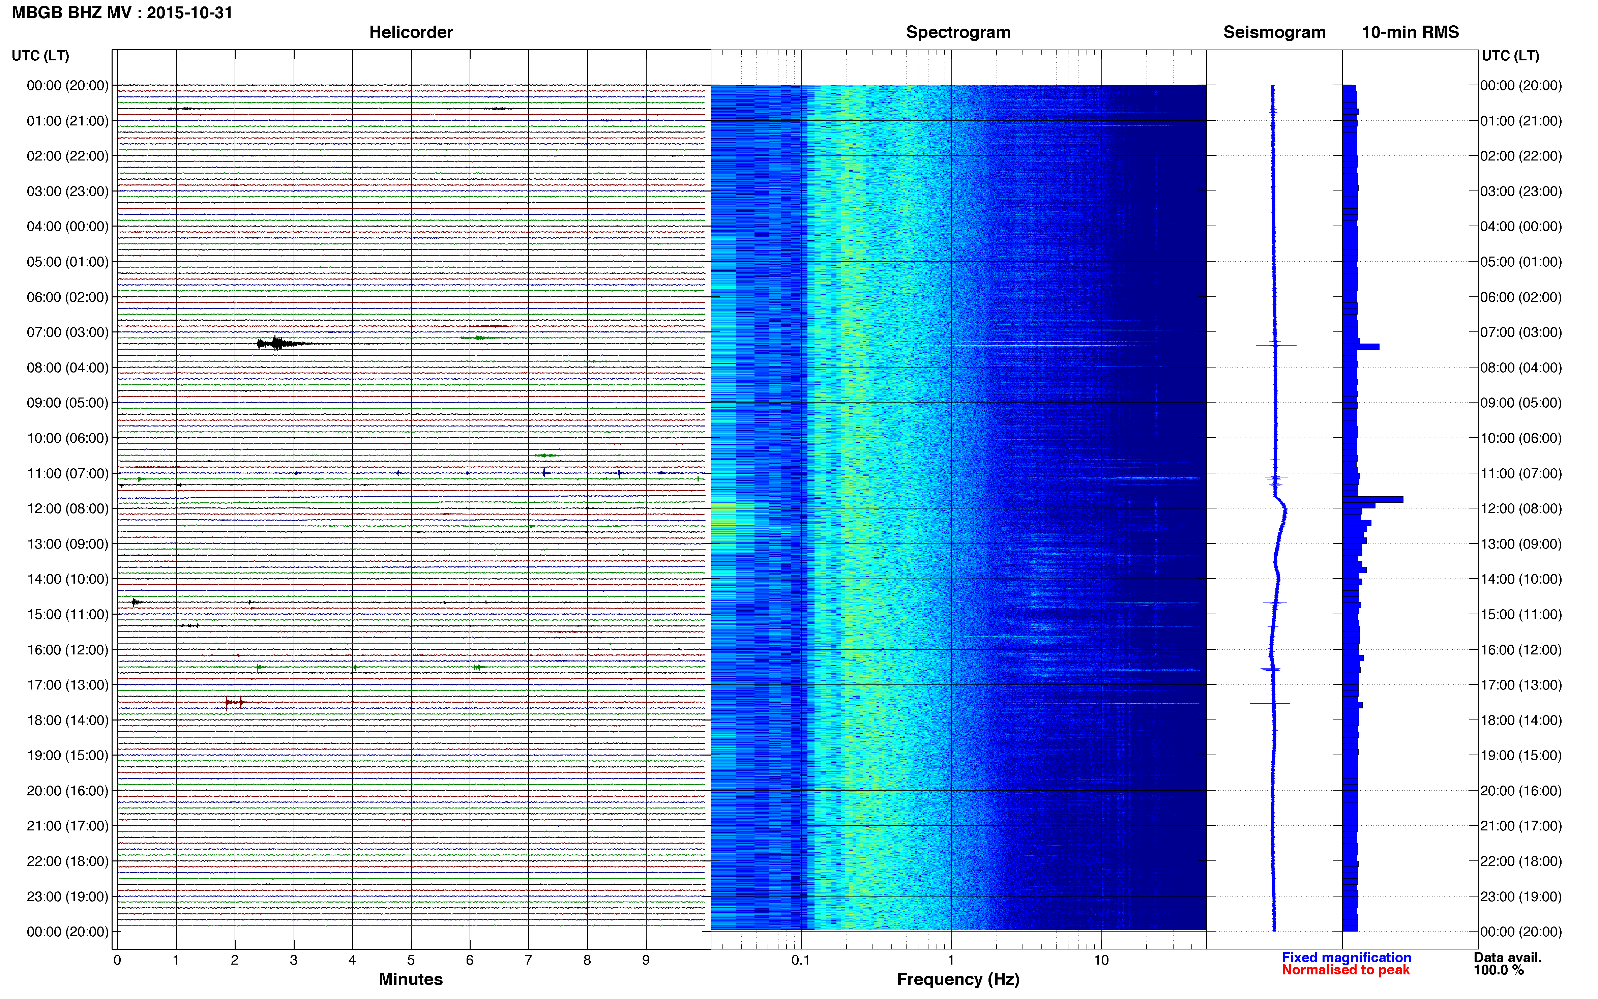Click the right-axis "18:00 (14:00)" time label

tap(1521, 720)
